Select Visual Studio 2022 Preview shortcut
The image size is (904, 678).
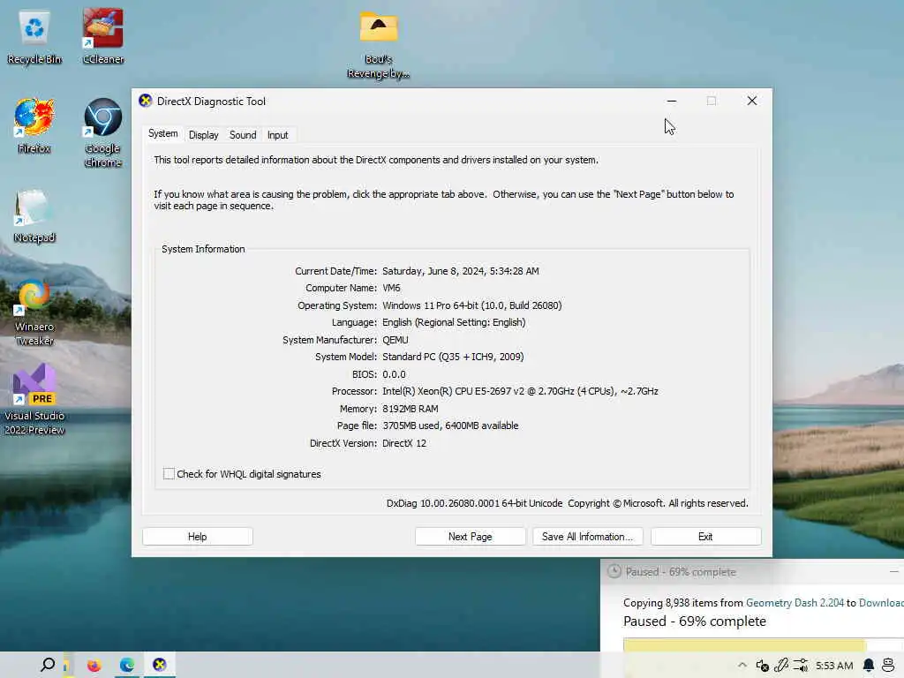coord(34,399)
